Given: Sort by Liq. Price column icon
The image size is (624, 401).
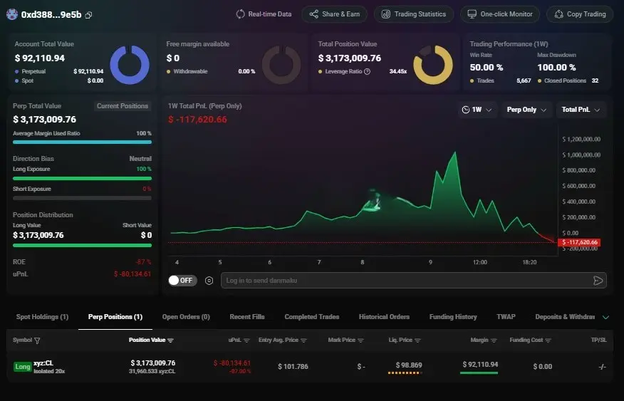Looking at the screenshot, I should (x=417, y=340).
